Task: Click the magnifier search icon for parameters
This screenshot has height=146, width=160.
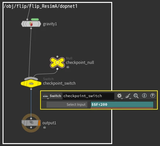Action: pos(136,96)
